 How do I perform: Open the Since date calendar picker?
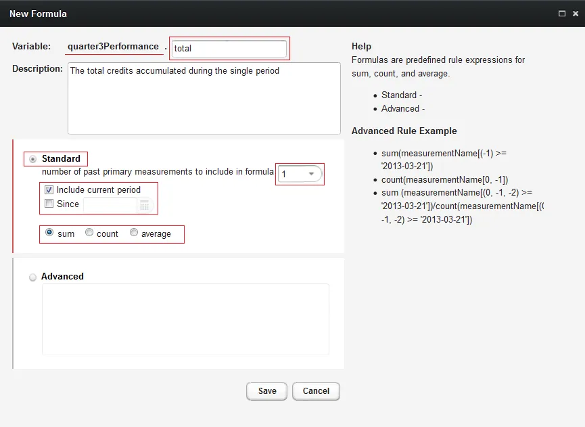(144, 204)
